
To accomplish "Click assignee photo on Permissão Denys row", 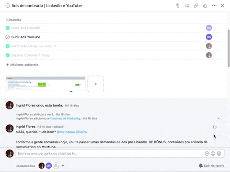I will click(209, 46).
